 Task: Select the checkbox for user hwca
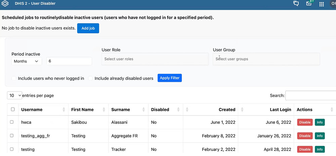(x=12, y=122)
